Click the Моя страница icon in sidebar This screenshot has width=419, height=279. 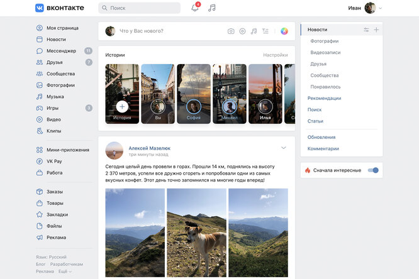click(x=39, y=28)
